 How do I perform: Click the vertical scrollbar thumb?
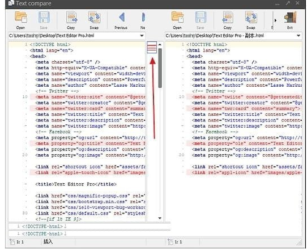[160, 68]
